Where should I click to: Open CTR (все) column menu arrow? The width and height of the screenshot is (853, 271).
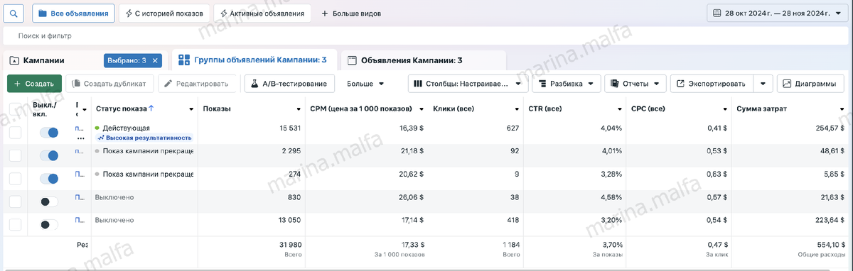pos(619,109)
